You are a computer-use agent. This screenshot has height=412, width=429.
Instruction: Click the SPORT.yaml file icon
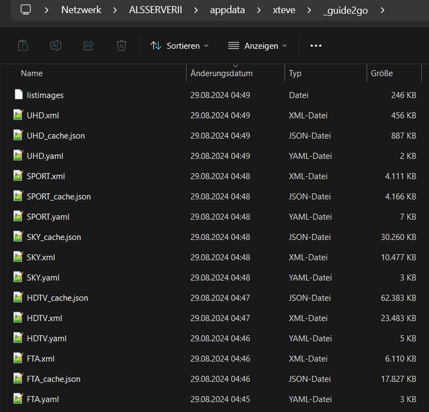pos(18,216)
